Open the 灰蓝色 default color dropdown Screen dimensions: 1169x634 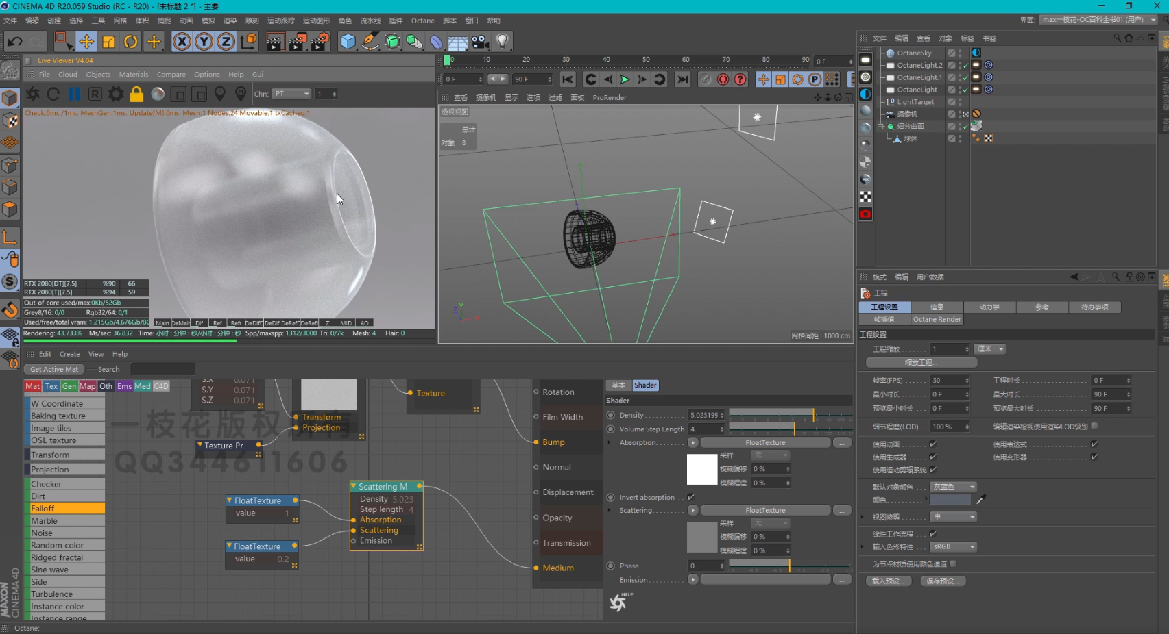953,487
